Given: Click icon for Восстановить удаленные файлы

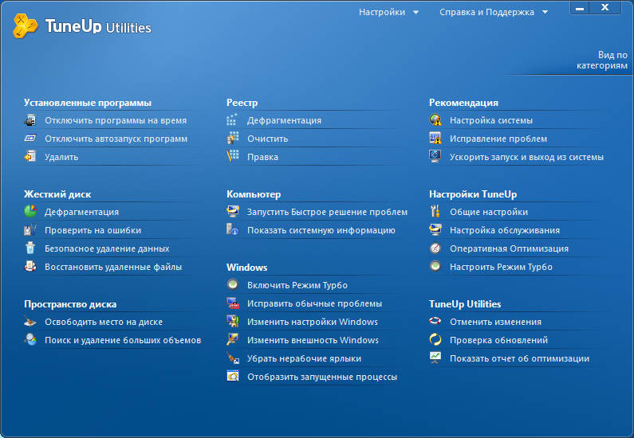Looking at the screenshot, I should pos(30,267).
